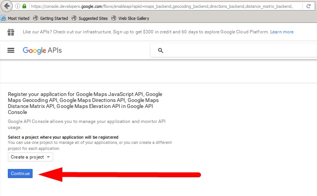Click the gift box promotion icon
The width and height of the screenshot is (317, 196).
[x=11, y=32]
